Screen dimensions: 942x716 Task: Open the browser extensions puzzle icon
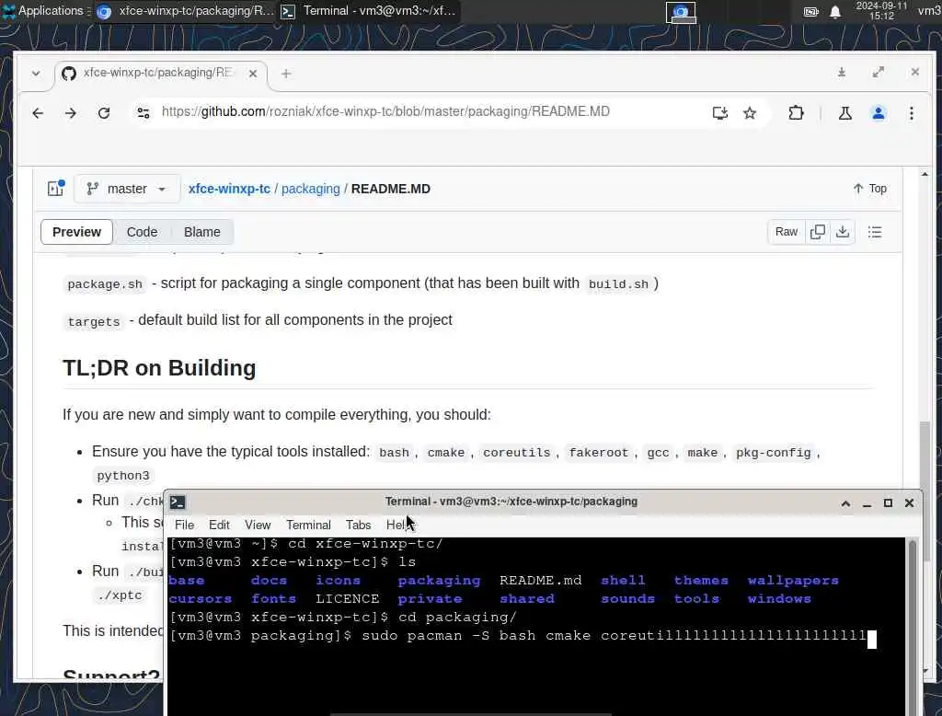tap(796, 113)
